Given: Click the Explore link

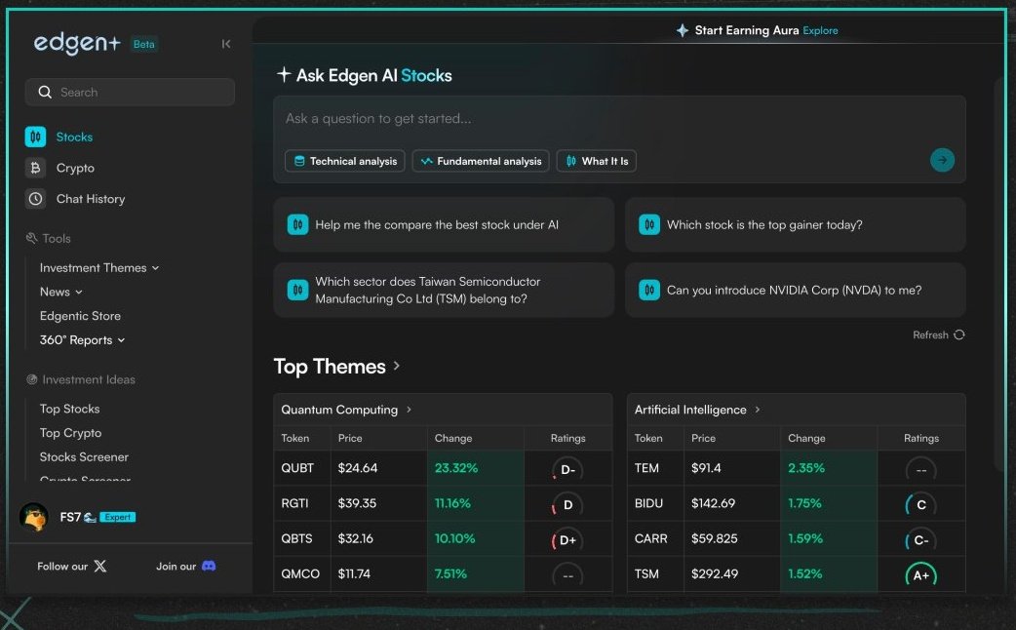Looking at the screenshot, I should pos(820,30).
